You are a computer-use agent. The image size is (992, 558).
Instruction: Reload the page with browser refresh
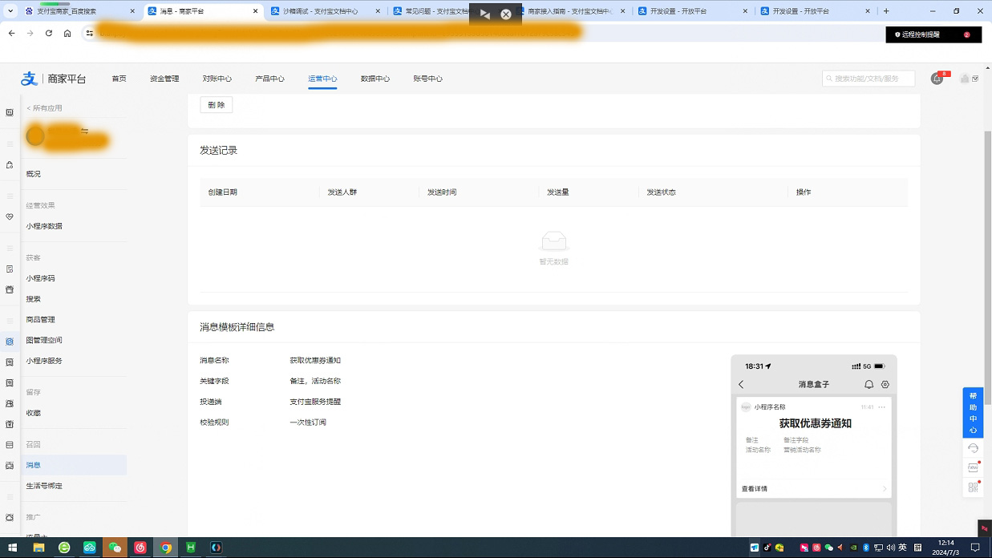click(49, 34)
